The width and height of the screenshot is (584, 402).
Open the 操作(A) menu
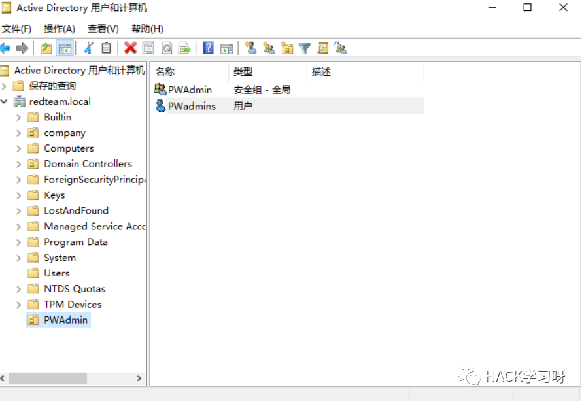click(60, 29)
